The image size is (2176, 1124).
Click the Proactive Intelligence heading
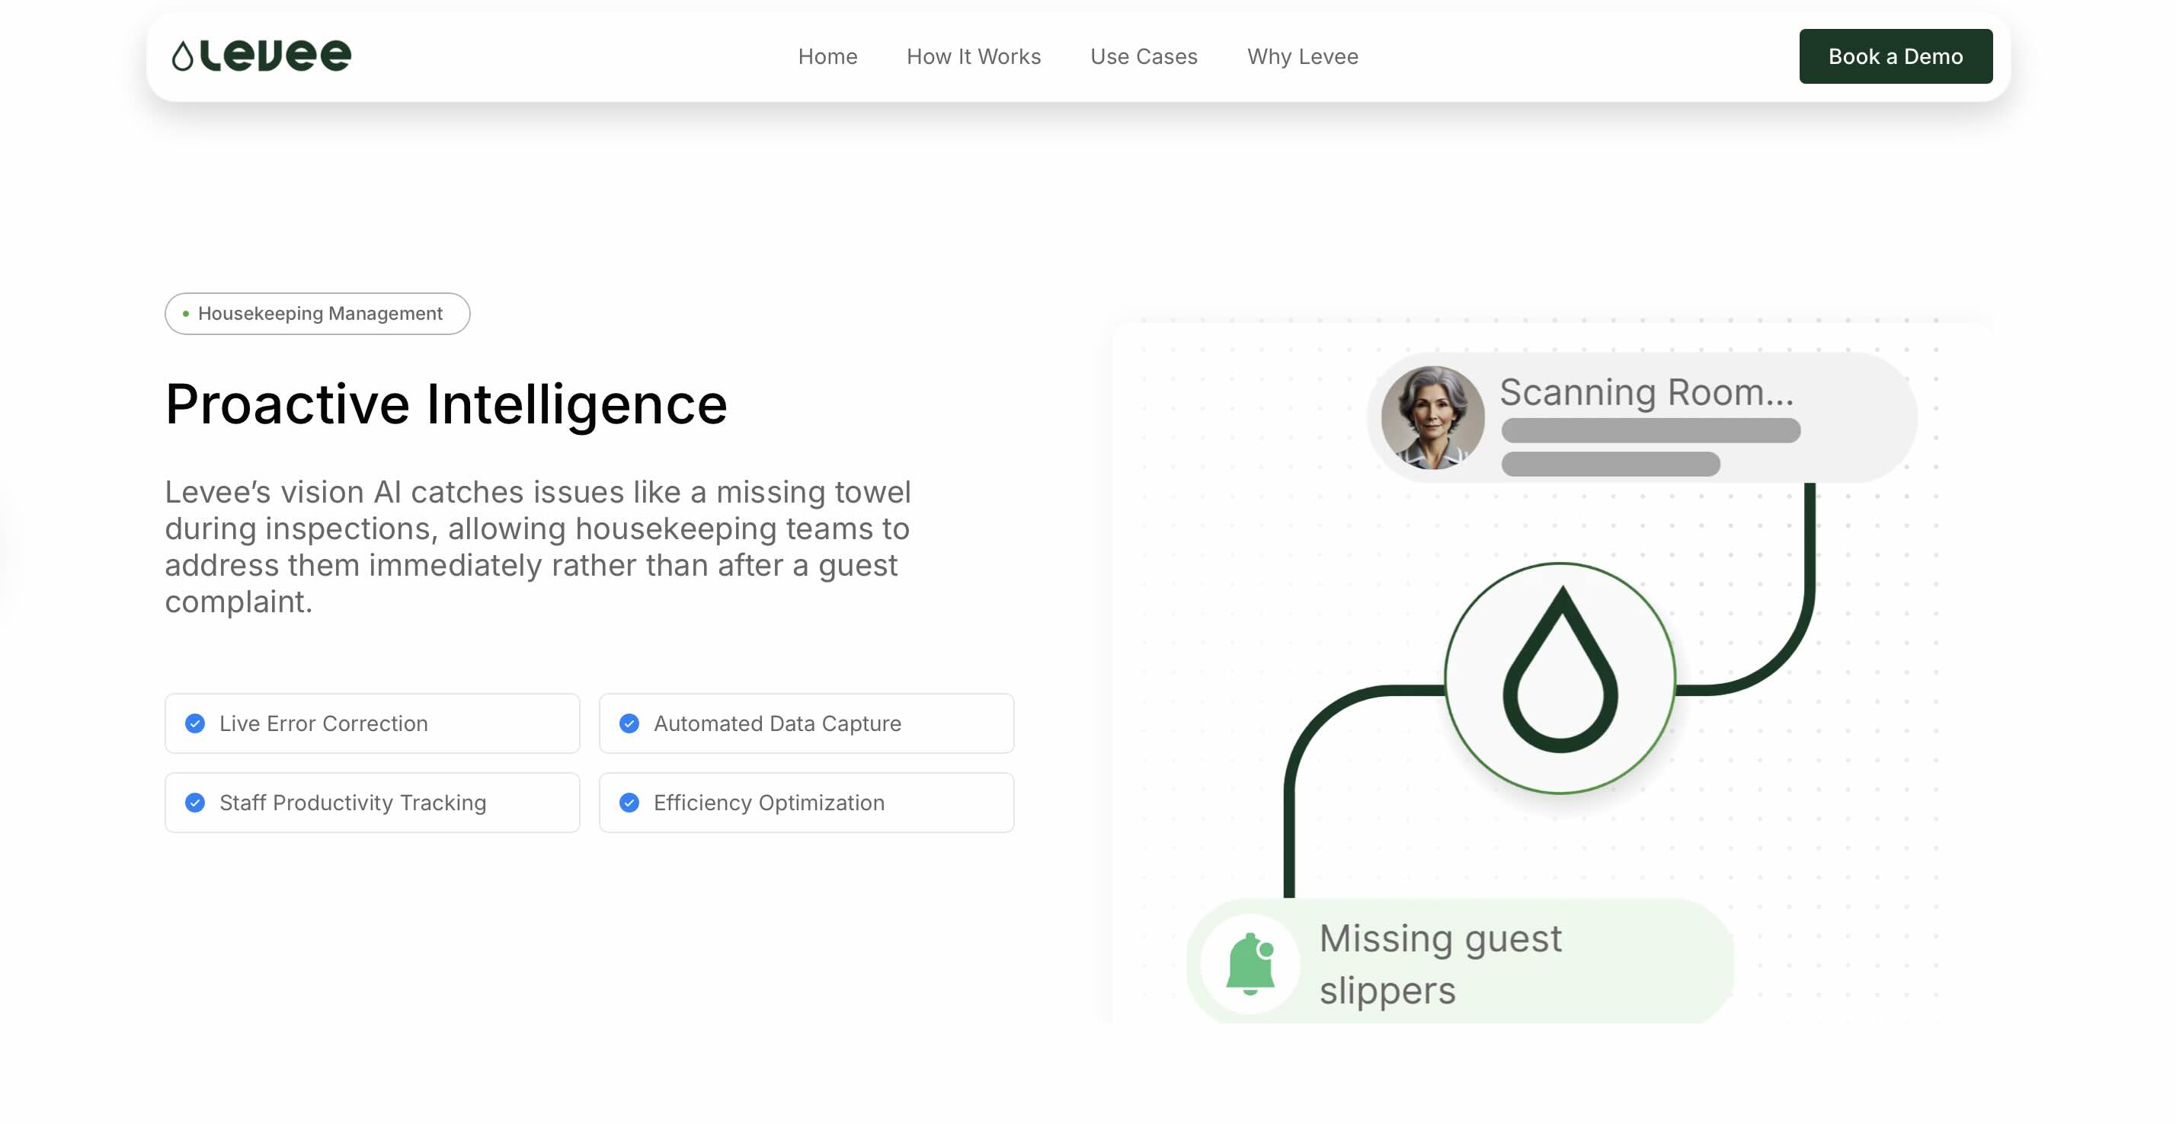click(446, 404)
